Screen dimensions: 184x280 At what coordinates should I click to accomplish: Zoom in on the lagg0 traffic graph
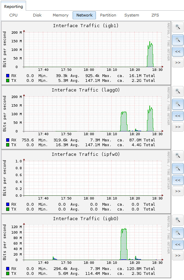click(177, 91)
